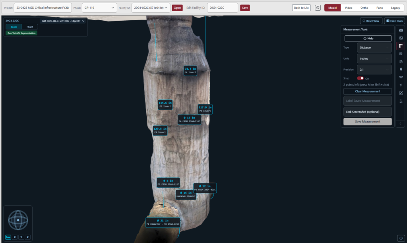Lock view to the Z axis
The image size is (407, 243).
coord(28,237)
